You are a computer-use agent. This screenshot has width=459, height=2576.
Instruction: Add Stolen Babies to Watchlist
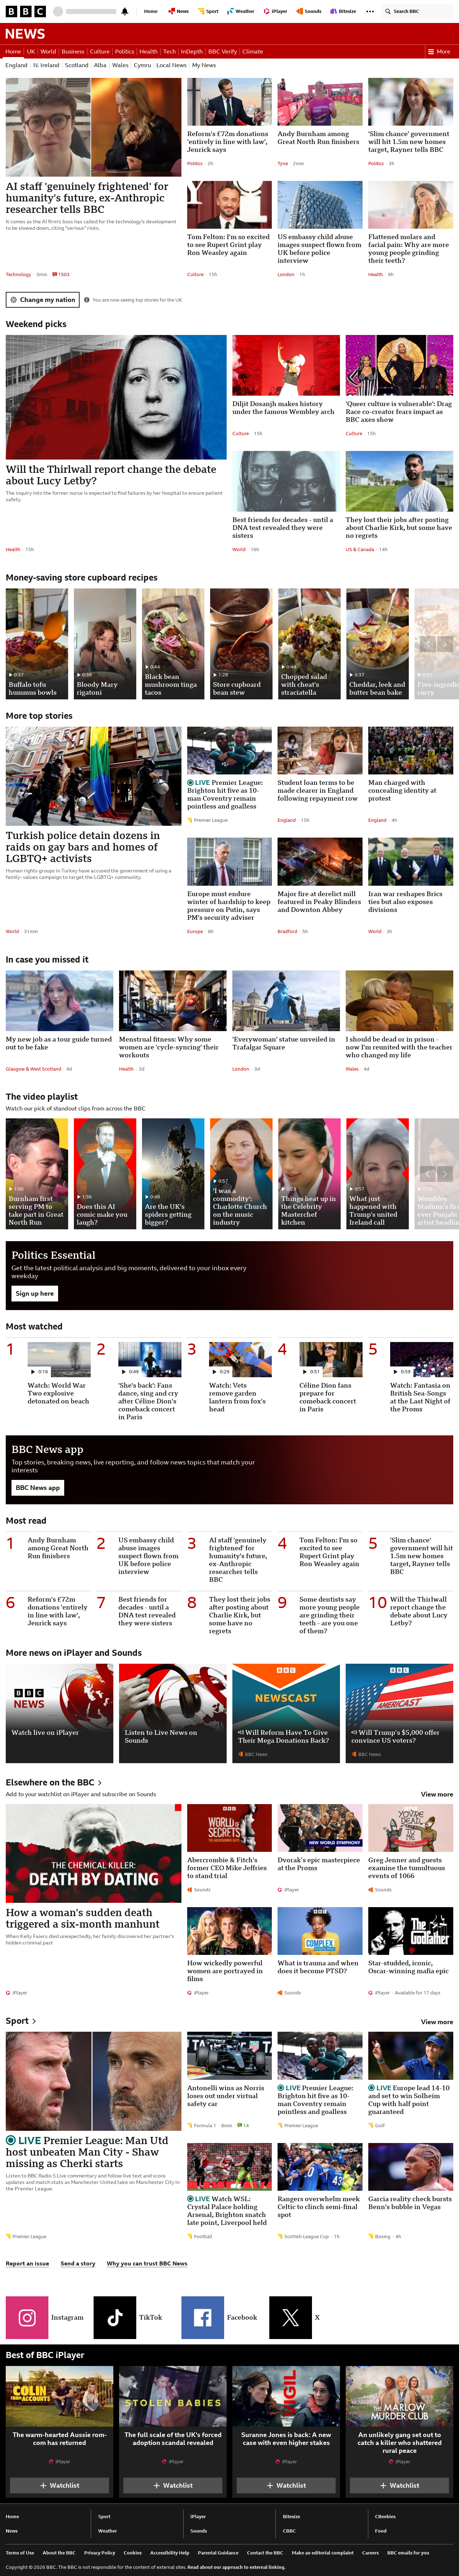coord(172,2485)
